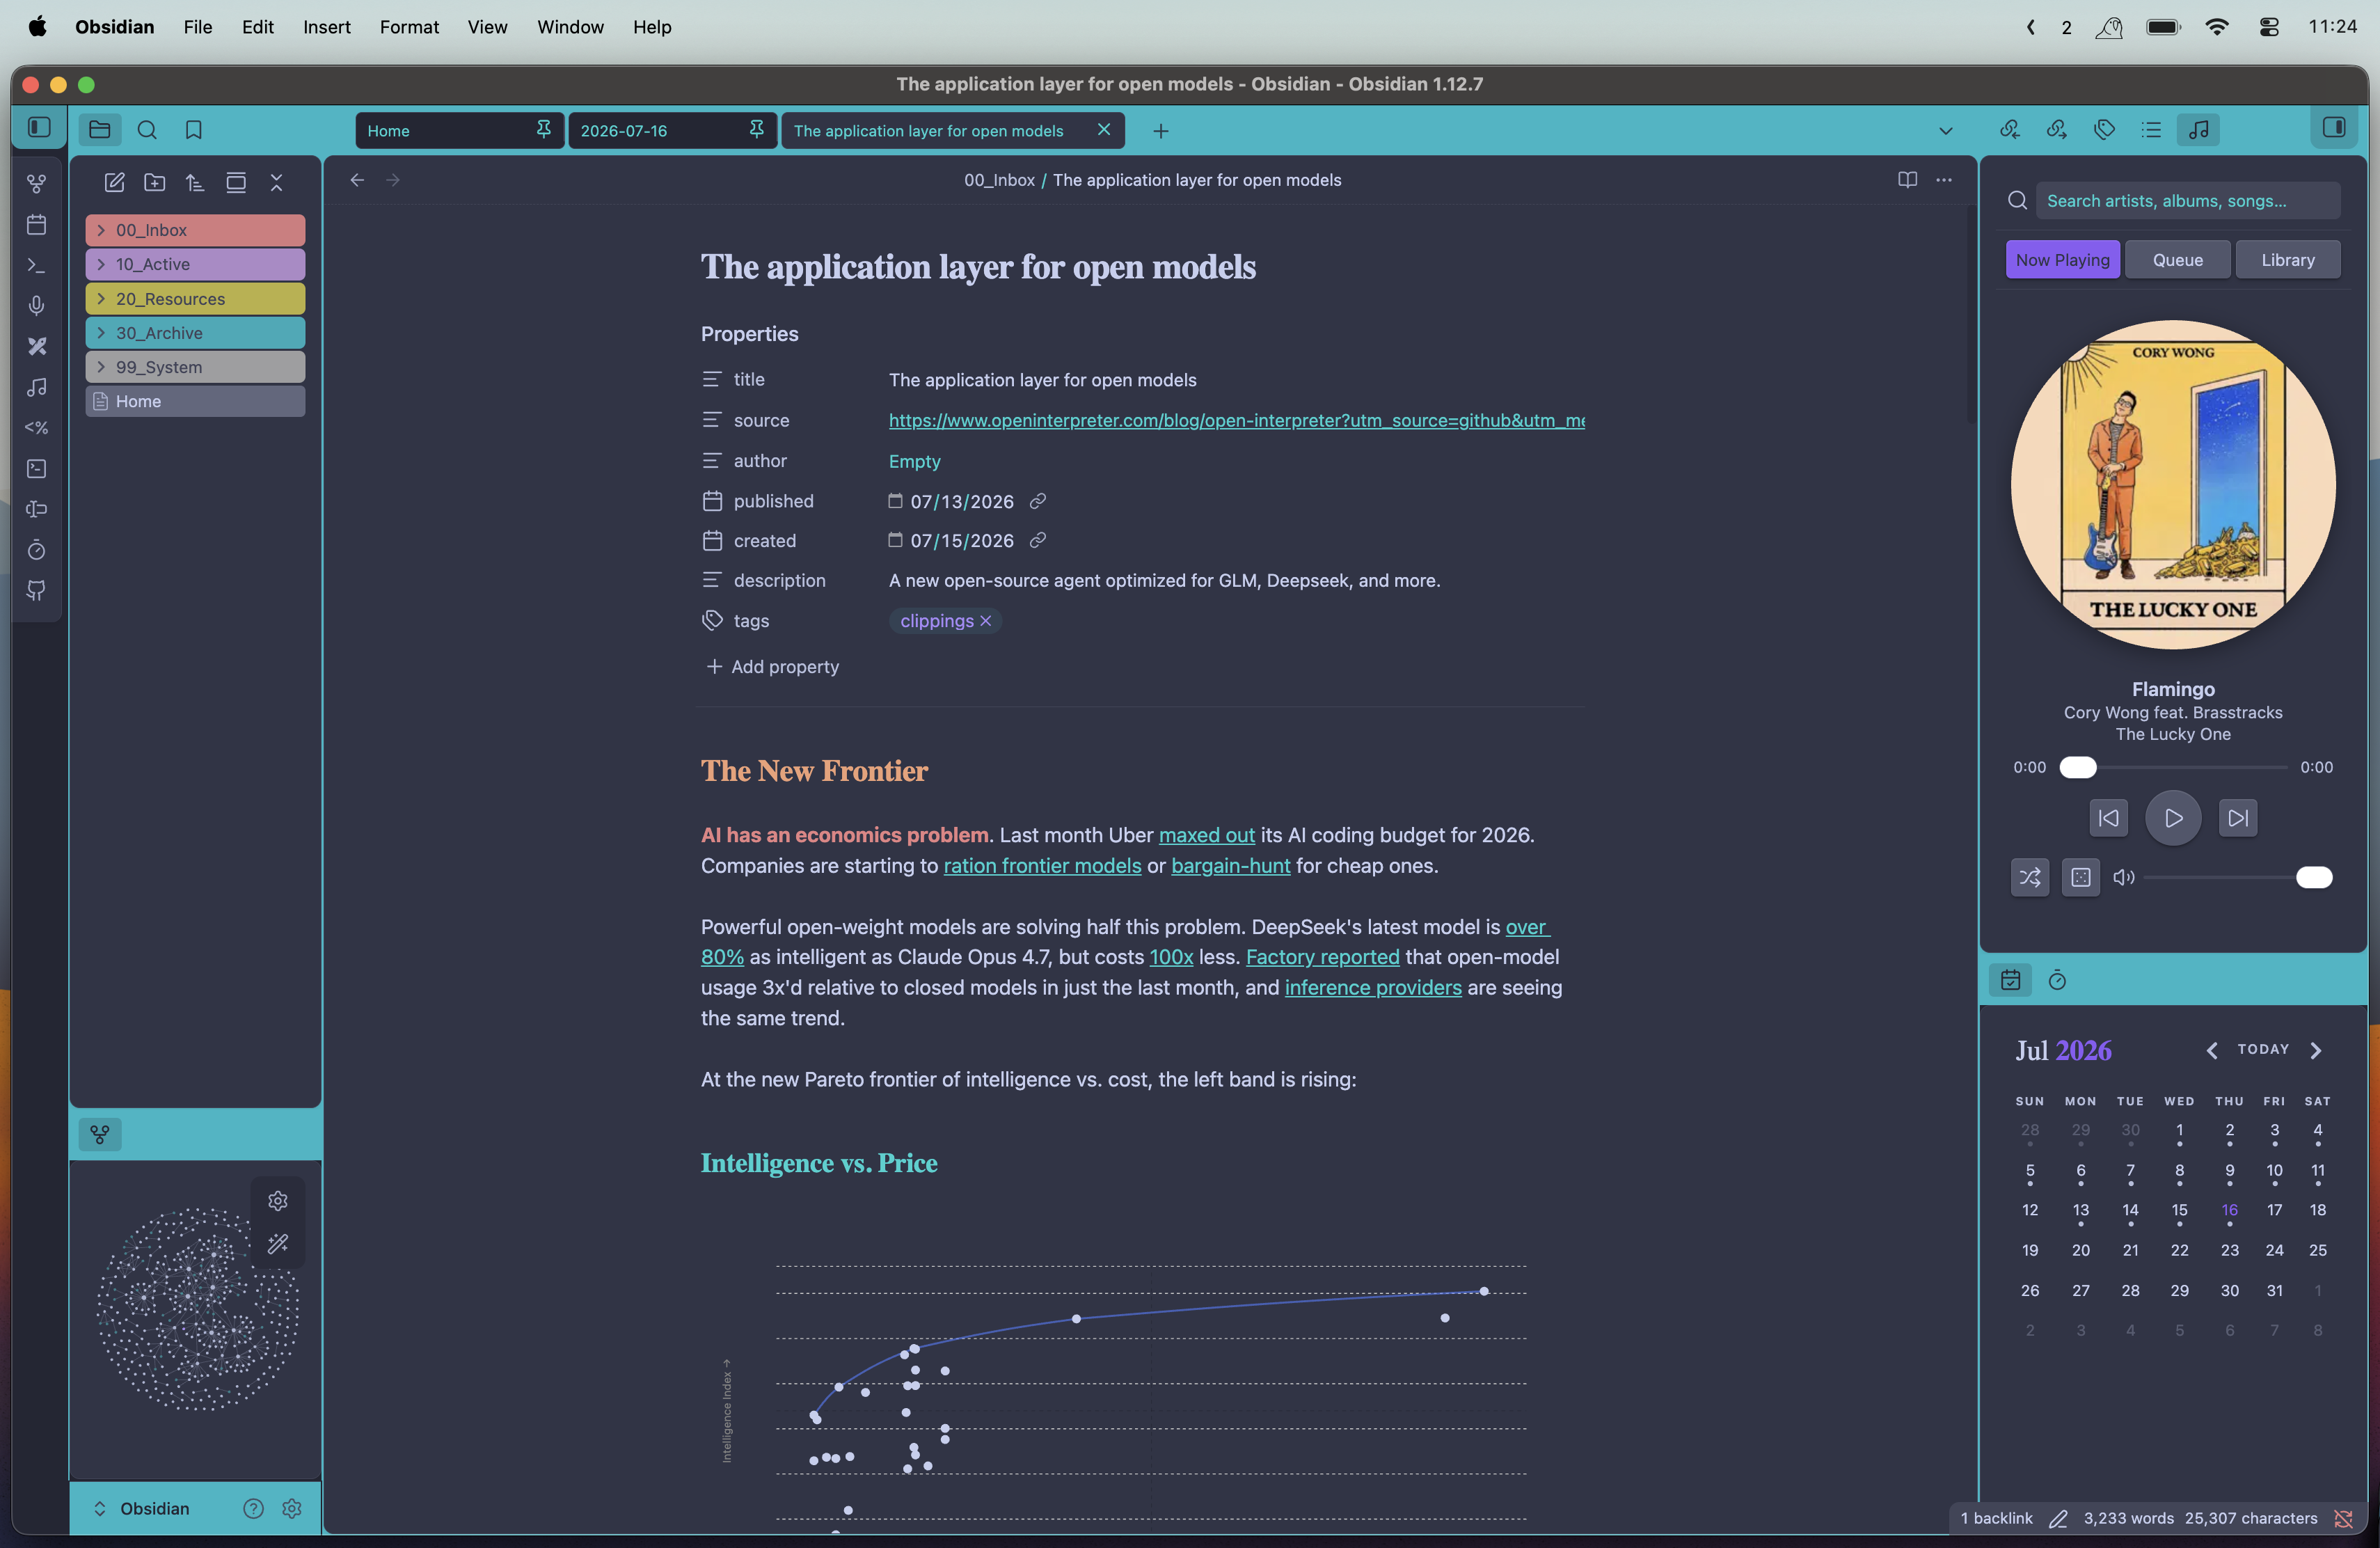Click the timer ribbon icon

click(x=37, y=550)
